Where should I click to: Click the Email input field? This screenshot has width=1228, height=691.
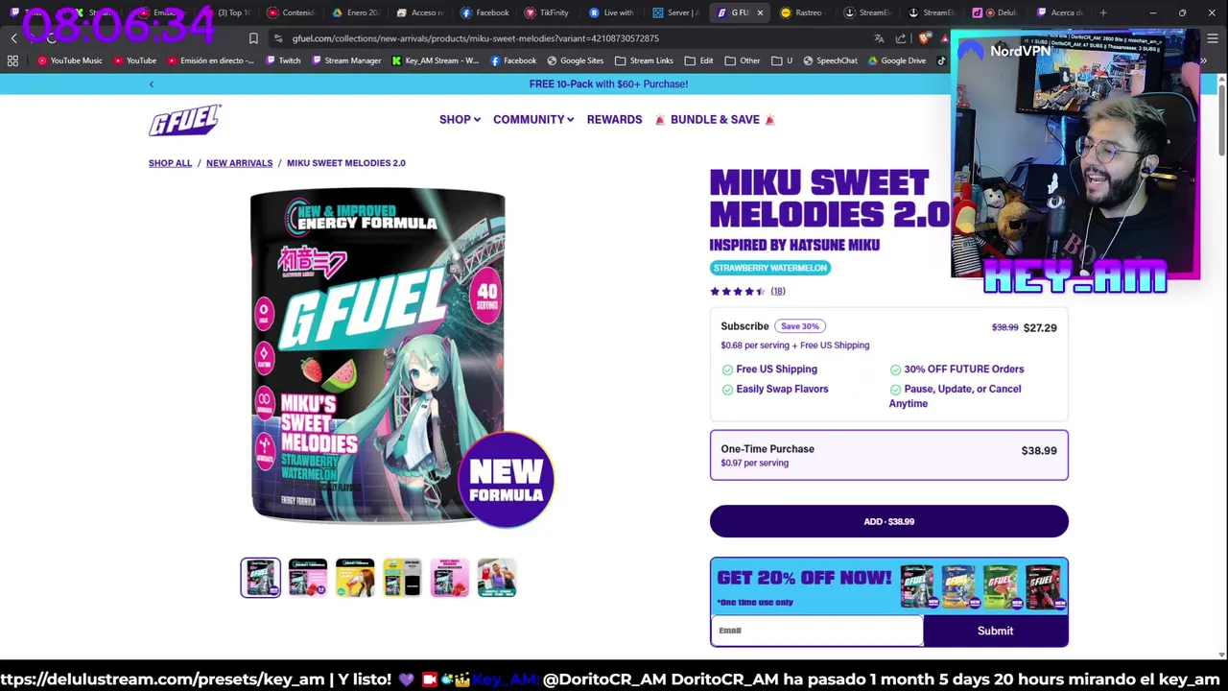point(816,631)
